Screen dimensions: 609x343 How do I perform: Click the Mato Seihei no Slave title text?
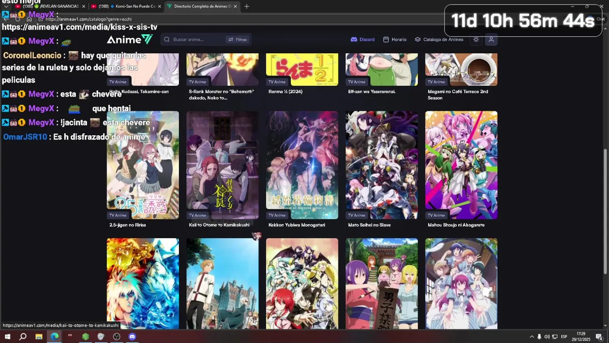[x=369, y=225]
